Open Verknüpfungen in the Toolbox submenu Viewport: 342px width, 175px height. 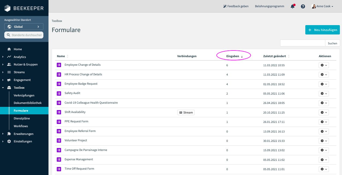click(x=24, y=95)
